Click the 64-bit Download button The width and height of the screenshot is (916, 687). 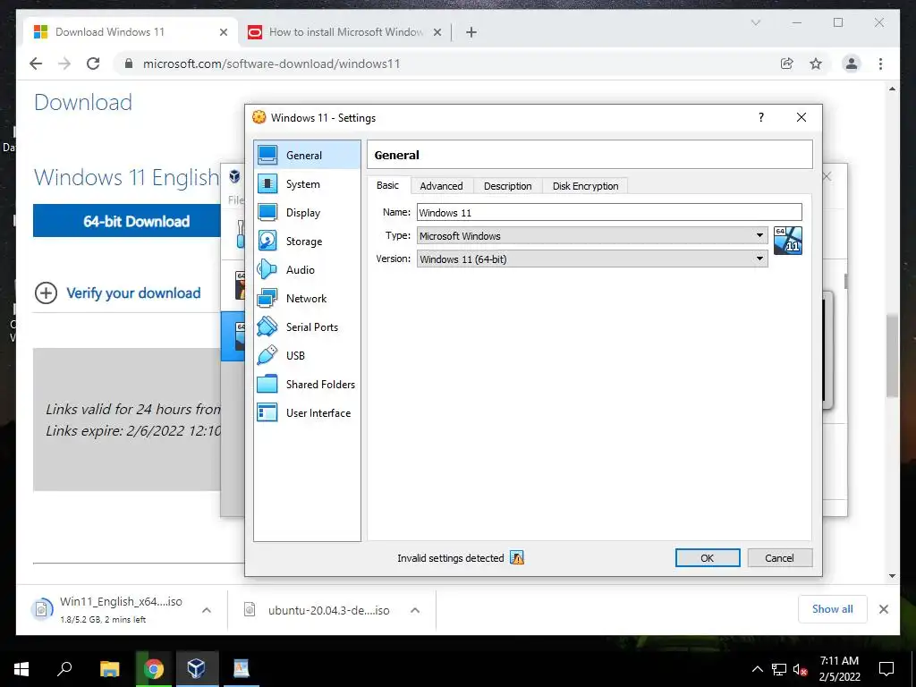click(x=127, y=221)
